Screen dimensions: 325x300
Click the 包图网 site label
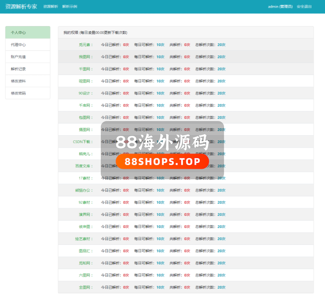85,117
